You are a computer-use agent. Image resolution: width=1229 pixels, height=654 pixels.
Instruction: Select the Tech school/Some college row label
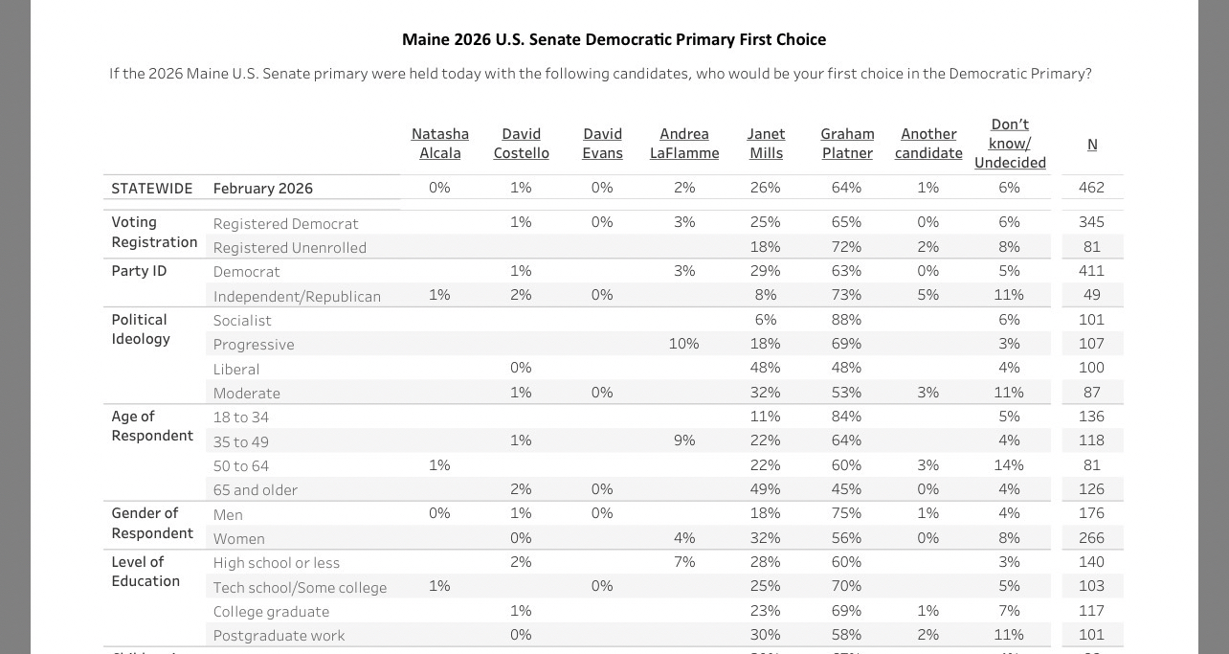pyautogui.click(x=300, y=588)
